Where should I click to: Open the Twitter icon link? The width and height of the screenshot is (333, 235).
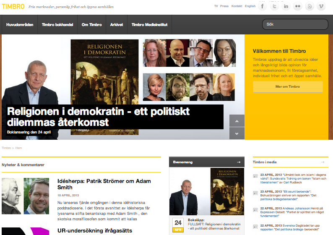(274, 6)
